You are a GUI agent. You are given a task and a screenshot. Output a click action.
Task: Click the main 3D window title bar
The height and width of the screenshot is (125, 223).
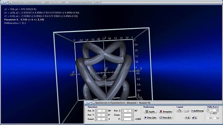click(111, 2)
